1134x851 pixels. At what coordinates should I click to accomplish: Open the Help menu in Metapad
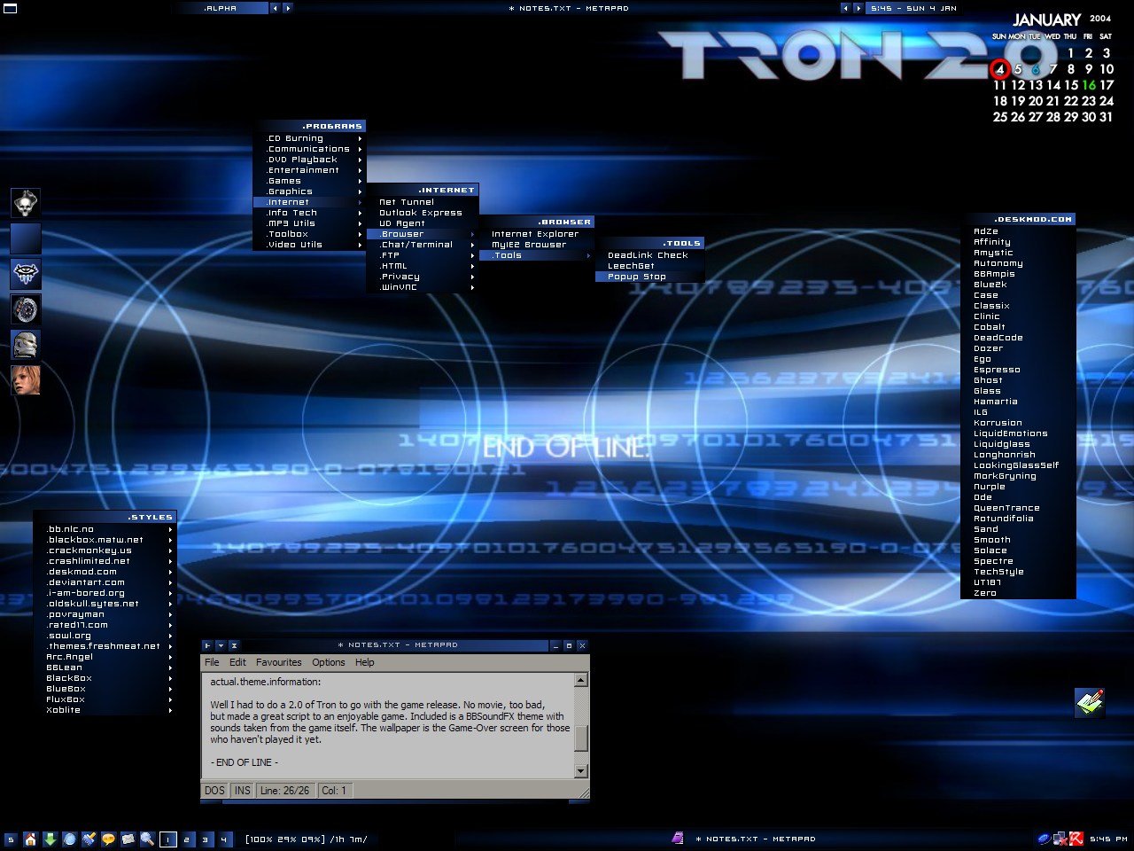pos(365,662)
